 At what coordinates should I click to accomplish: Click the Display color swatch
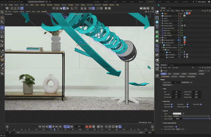(177, 113)
